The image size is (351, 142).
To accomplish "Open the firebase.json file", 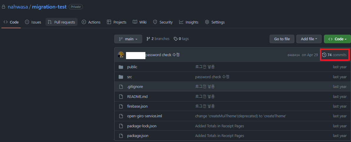I will [137, 106].
